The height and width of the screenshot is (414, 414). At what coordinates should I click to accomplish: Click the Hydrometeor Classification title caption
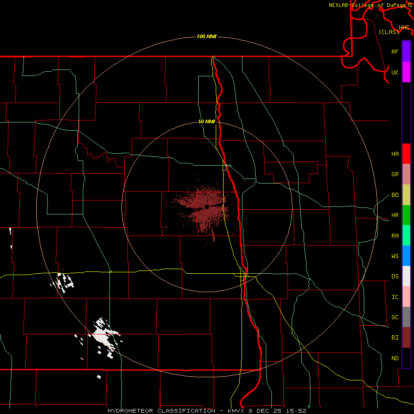(207, 411)
